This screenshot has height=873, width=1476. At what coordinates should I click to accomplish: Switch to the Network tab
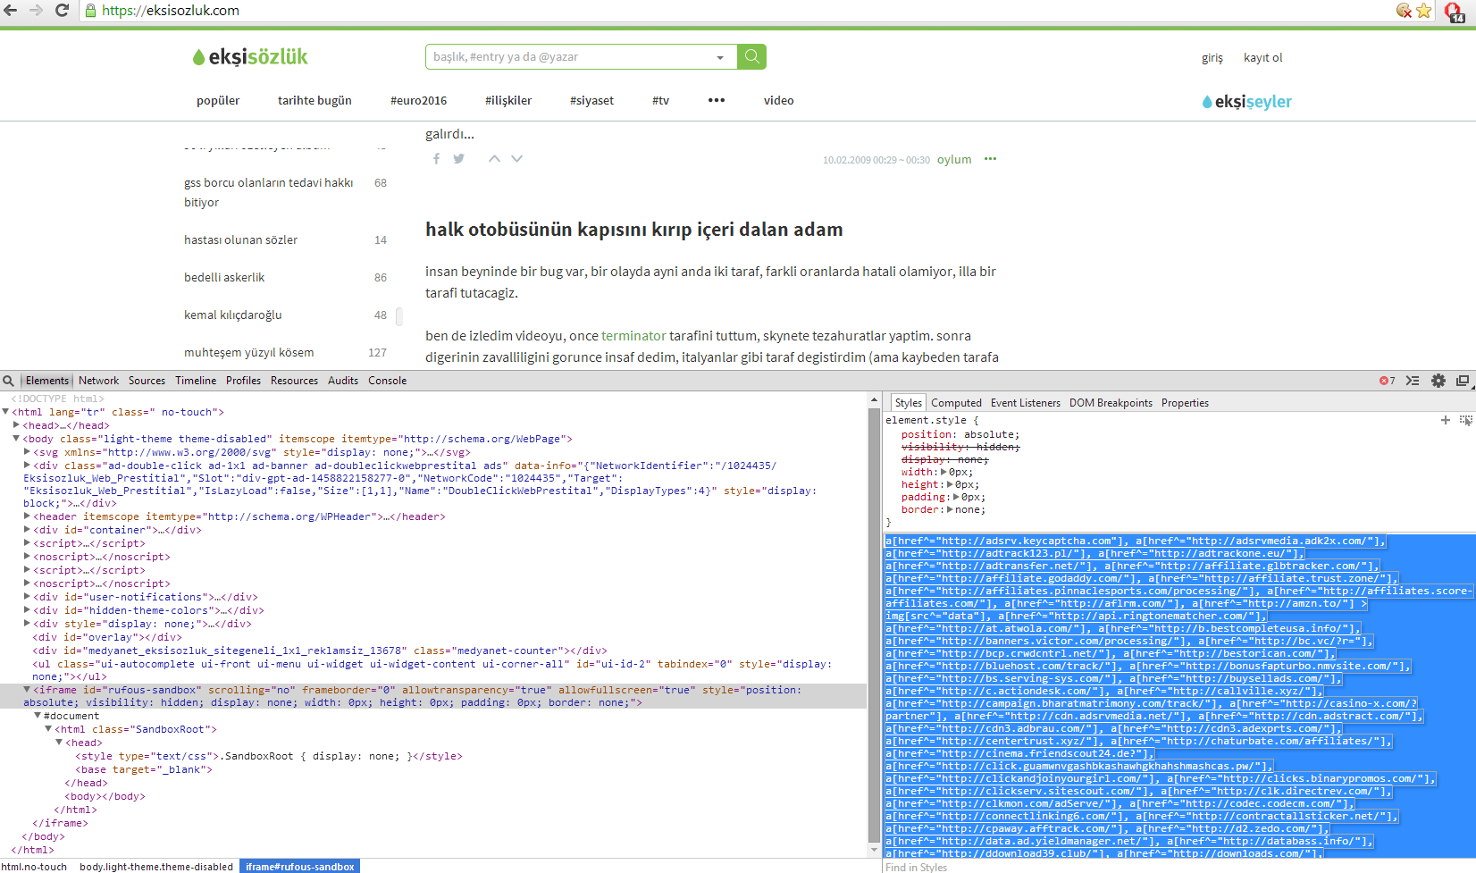tap(98, 381)
